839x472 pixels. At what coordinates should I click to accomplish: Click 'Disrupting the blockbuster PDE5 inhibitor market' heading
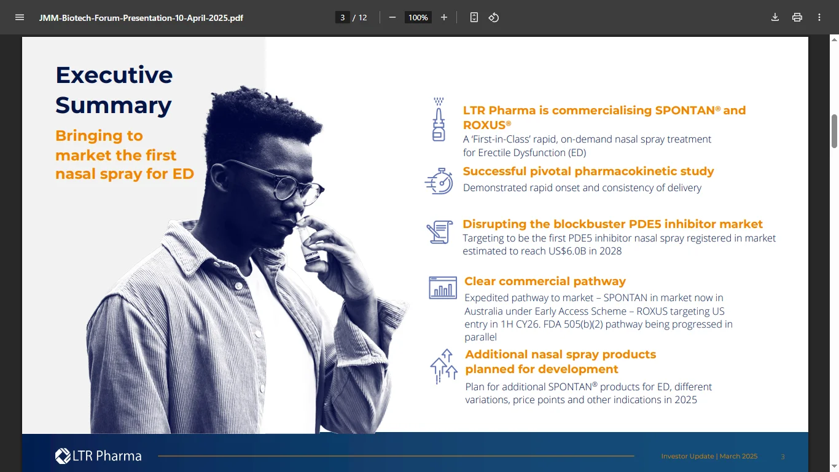tap(612, 224)
